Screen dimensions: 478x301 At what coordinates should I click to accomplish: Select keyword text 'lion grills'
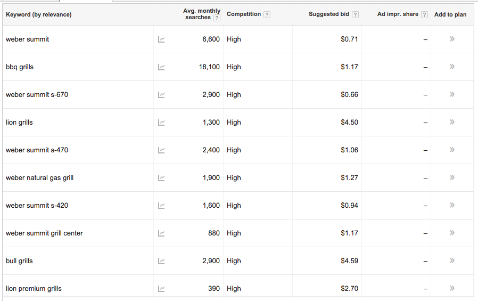pos(19,123)
